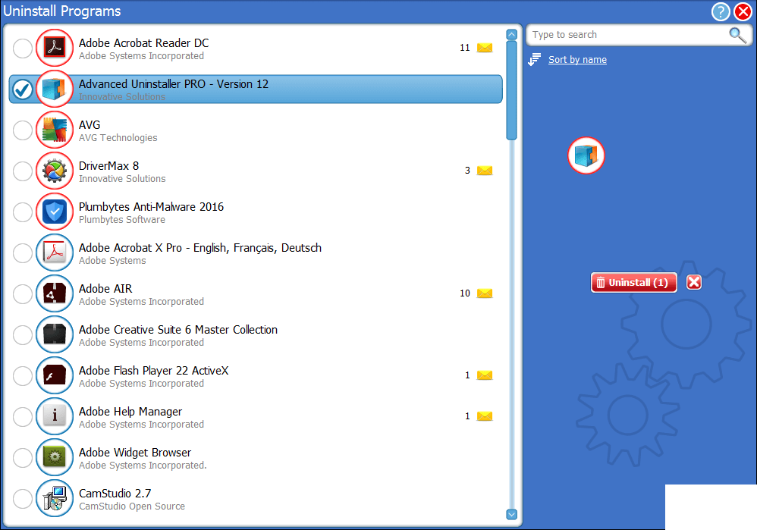Click the DriverMax 8 title text
The width and height of the screenshot is (757, 530).
click(x=108, y=165)
